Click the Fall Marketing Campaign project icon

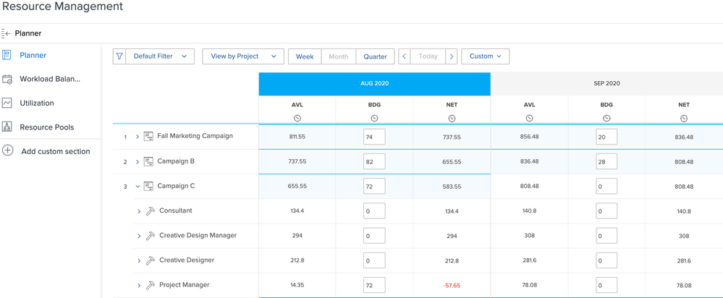148,137
